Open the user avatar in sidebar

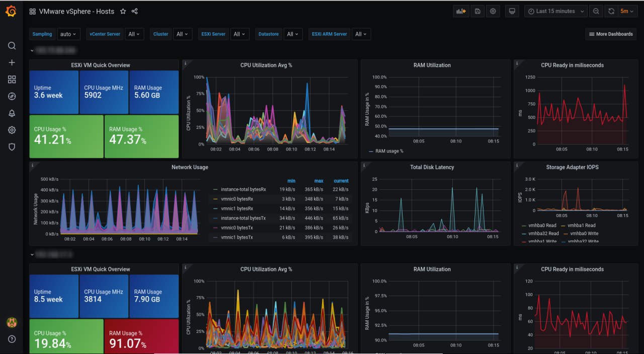tap(12, 322)
